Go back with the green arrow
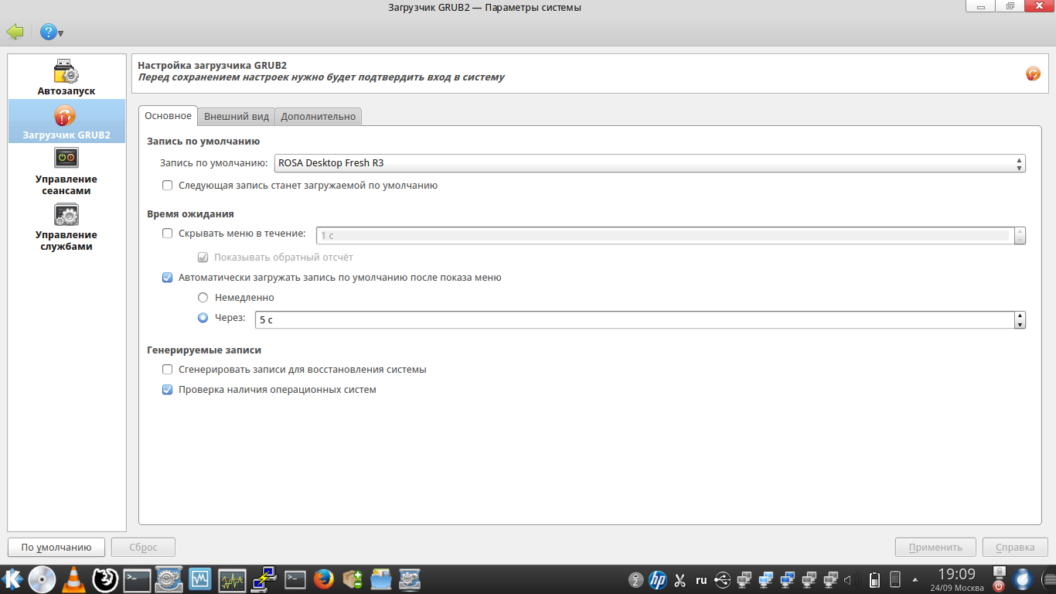 [x=15, y=32]
